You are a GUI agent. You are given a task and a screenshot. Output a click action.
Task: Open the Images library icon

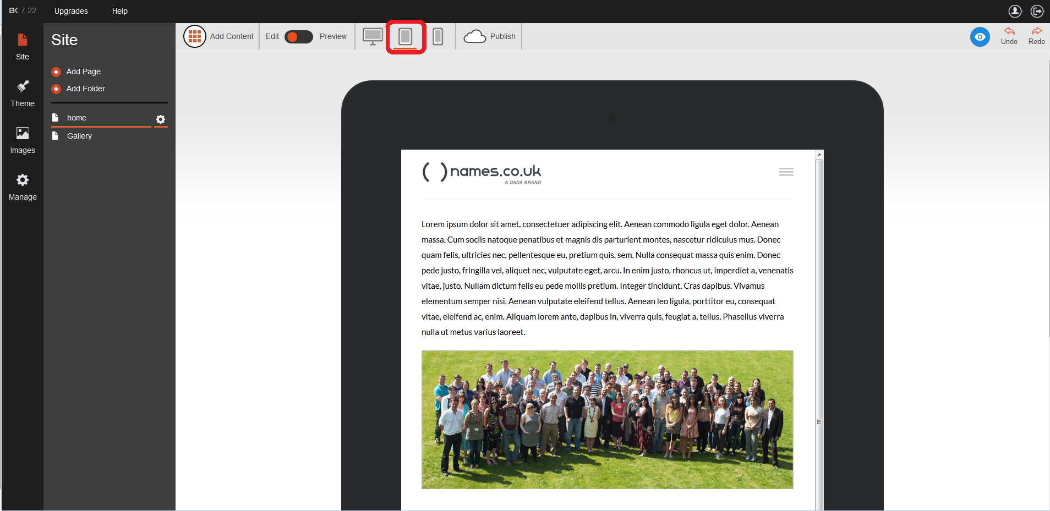pyautogui.click(x=23, y=133)
